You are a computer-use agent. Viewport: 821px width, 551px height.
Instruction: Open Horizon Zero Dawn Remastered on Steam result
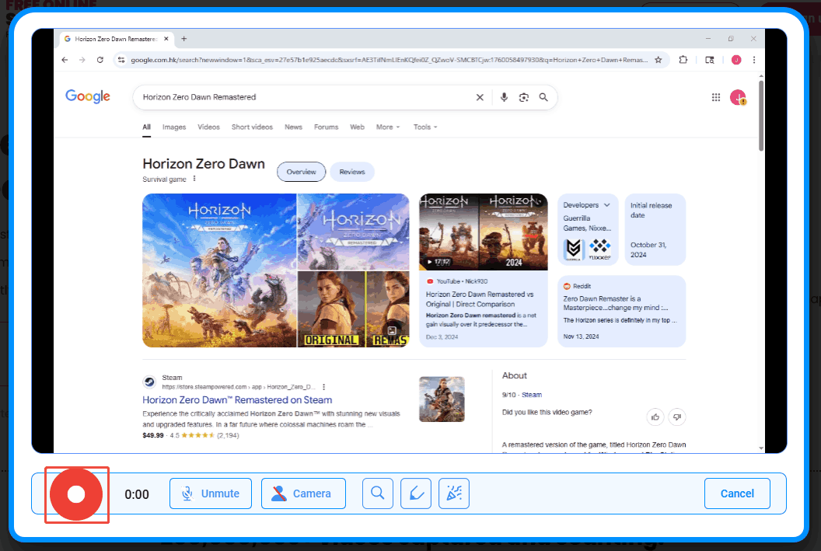(237, 399)
